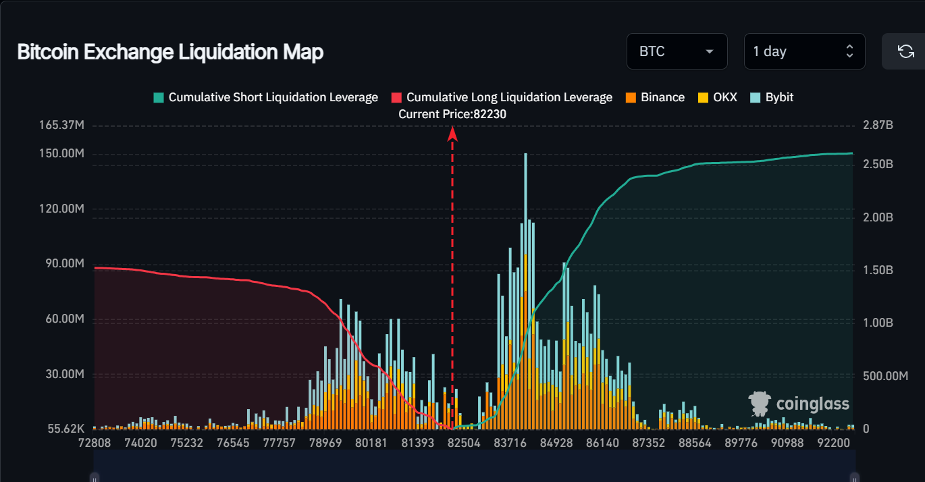The image size is (925, 482).
Task: Click the Current Price:82230 label
Action: click(452, 114)
